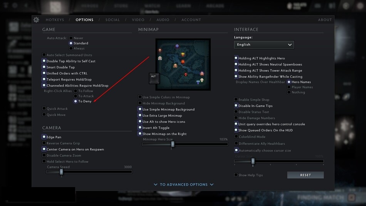Click the down chevron right of Advanced Options
Image resolution: width=366 pixels, height=206 pixels.
(212, 184)
